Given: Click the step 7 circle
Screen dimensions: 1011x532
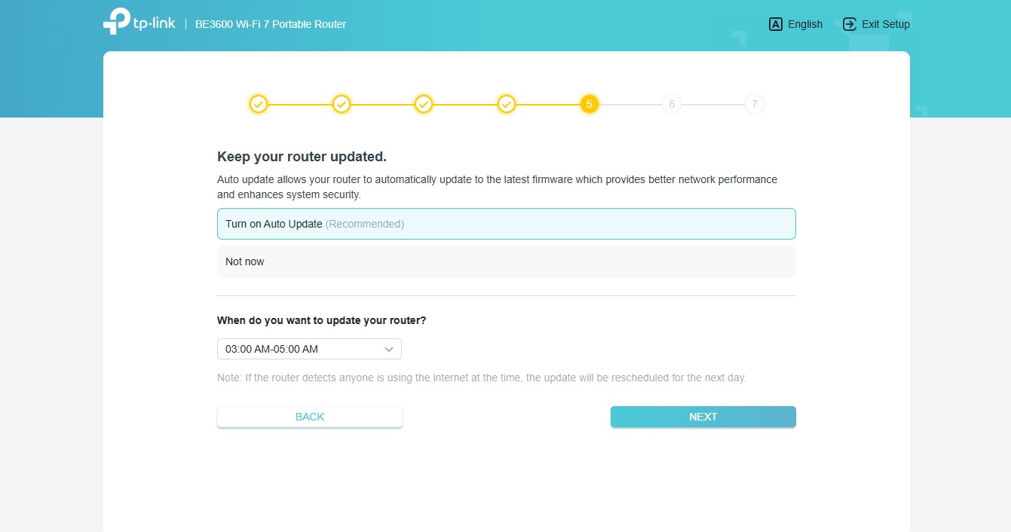Looking at the screenshot, I should (755, 104).
